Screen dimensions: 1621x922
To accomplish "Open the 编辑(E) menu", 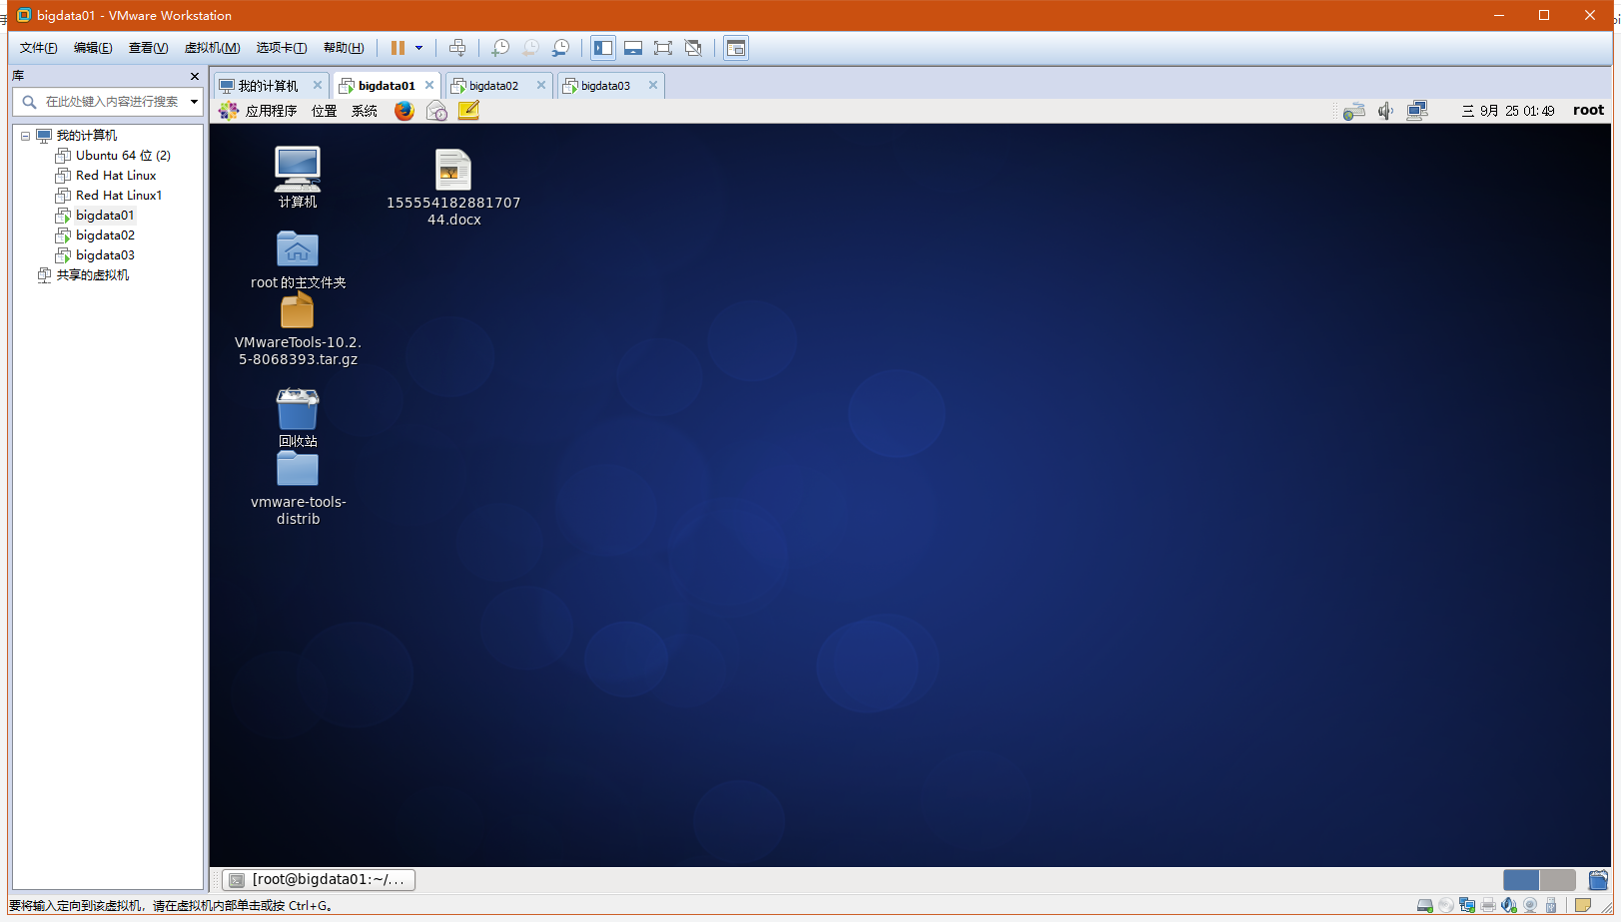I will [x=93, y=48].
